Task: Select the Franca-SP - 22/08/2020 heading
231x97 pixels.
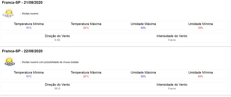Action: click(22, 51)
